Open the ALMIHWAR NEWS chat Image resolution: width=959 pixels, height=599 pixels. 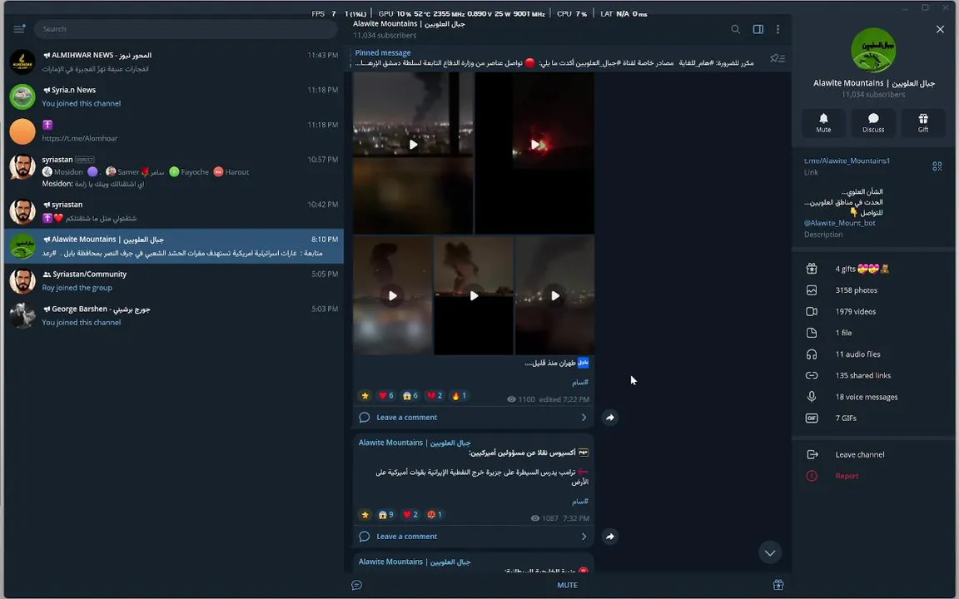(x=174, y=62)
